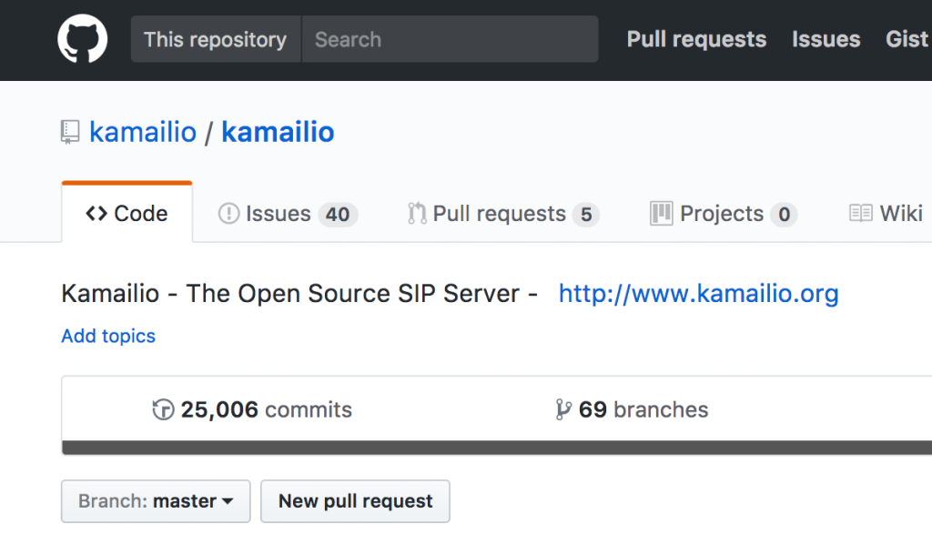Click the Wiki book icon

[861, 213]
